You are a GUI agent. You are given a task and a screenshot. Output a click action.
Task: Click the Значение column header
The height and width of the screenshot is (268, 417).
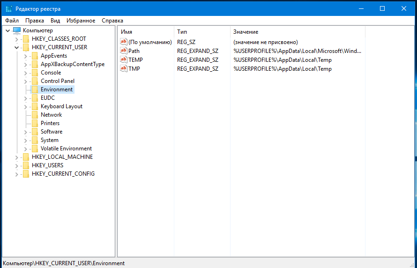(x=246, y=32)
